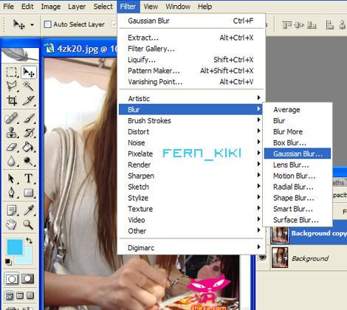
Task: Open the File menu
Action: [9, 7]
